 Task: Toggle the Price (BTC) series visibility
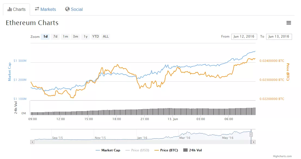click(166, 150)
